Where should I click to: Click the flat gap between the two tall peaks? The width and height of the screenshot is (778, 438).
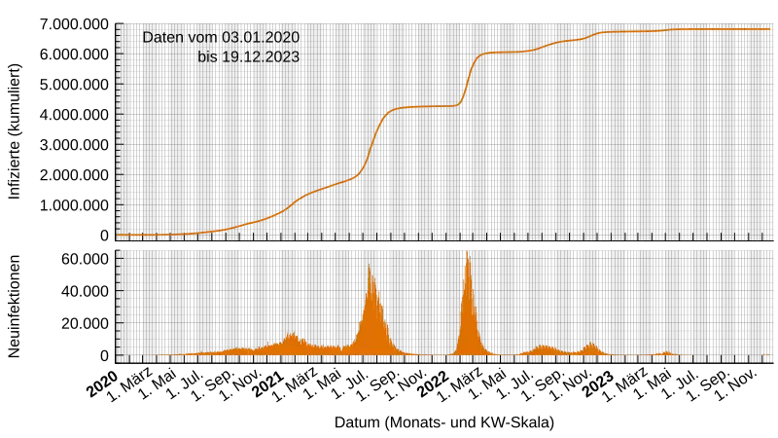click(428, 353)
